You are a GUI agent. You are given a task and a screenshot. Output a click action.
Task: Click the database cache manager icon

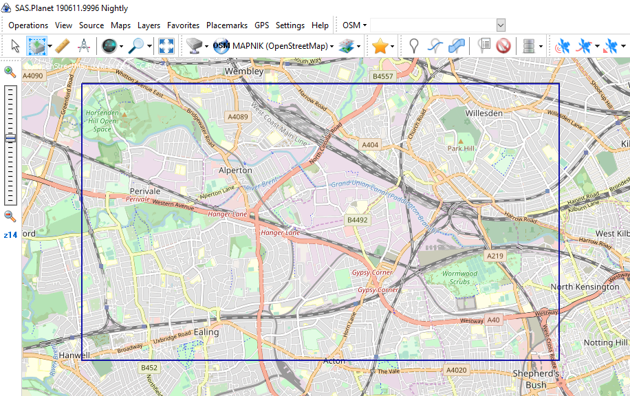point(529,46)
